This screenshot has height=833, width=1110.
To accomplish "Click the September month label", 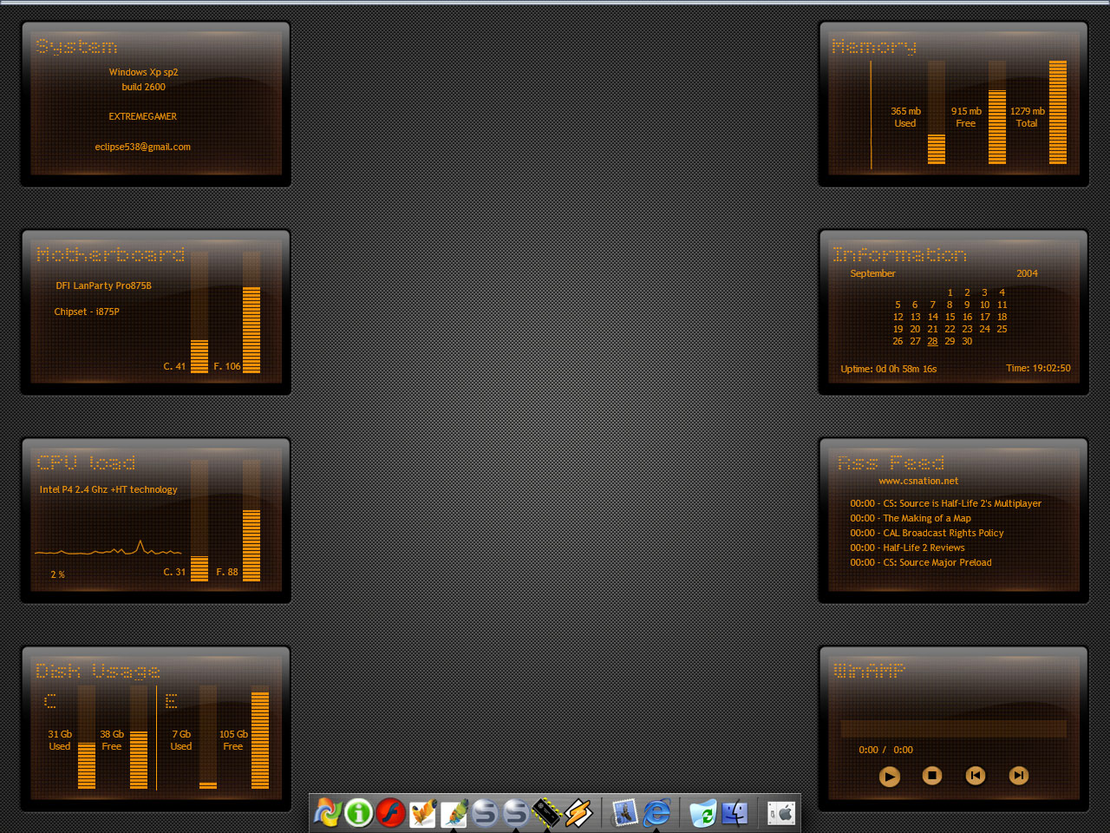I will pos(872,273).
